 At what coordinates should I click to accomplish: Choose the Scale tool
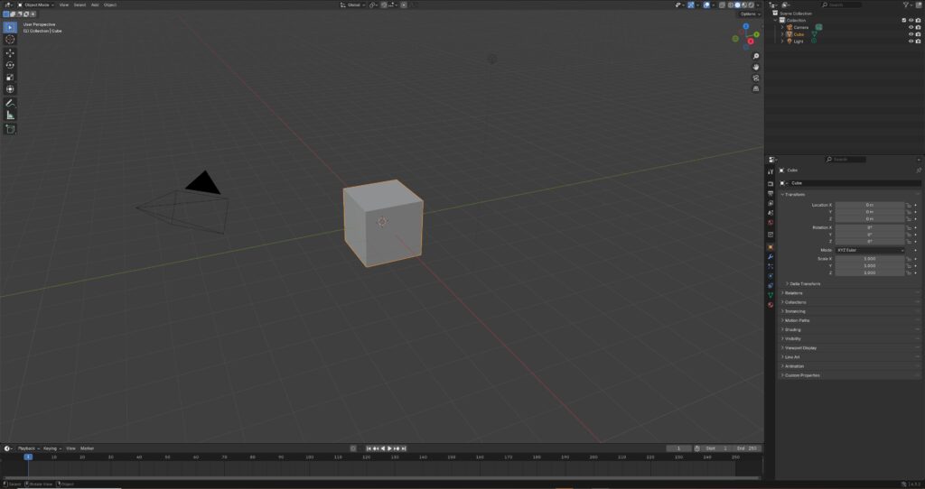coord(10,77)
